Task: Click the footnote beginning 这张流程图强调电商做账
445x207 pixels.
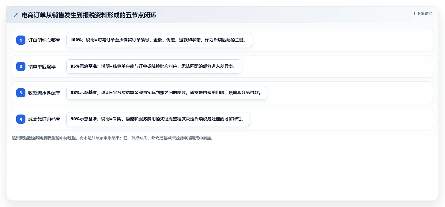Action: click(x=112, y=138)
